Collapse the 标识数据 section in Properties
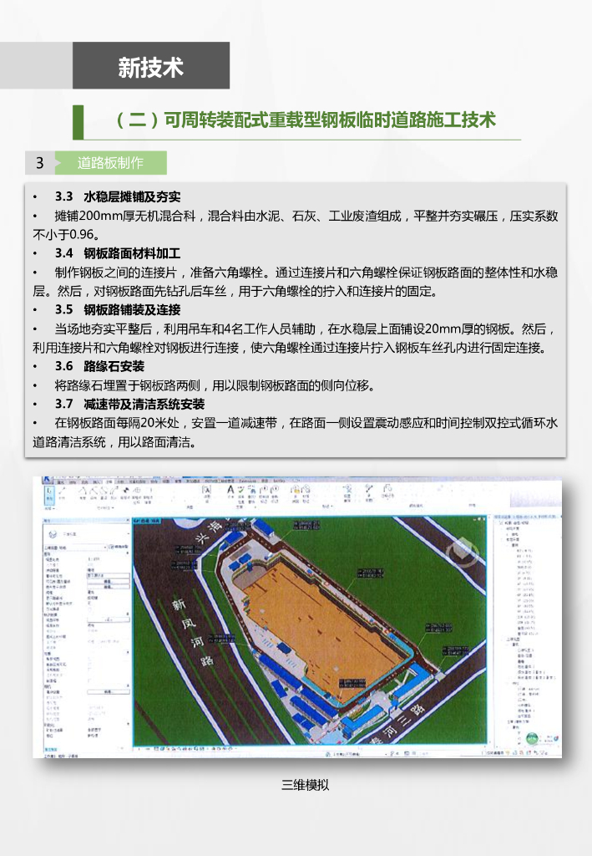The height and width of the screenshot is (856, 592). (128, 614)
